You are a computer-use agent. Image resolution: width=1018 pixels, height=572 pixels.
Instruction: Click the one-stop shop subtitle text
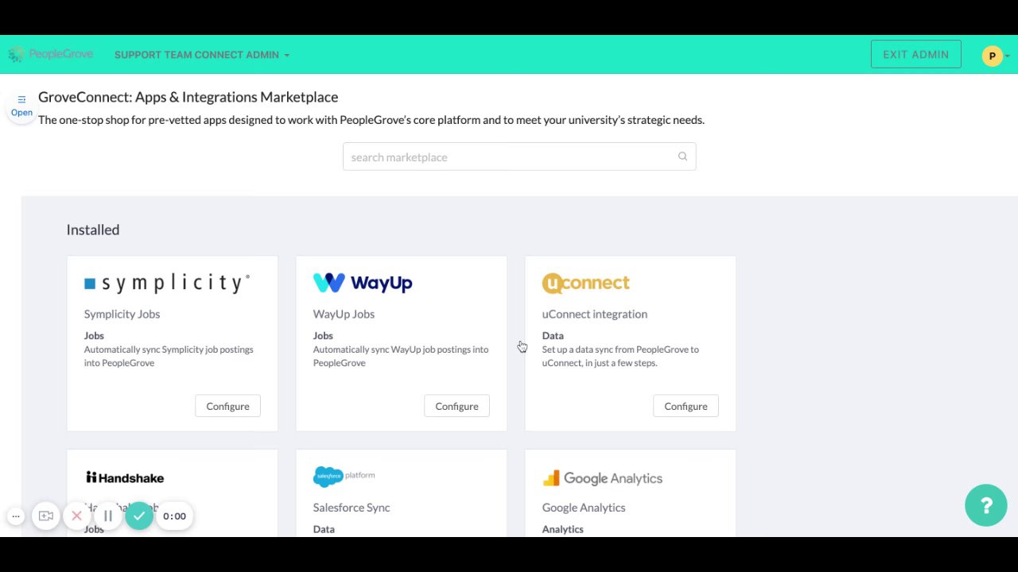371,120
